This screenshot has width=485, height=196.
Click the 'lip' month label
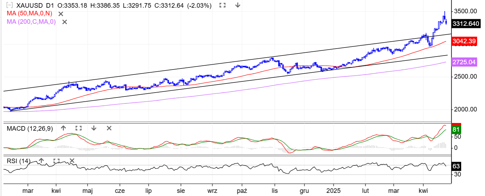148,191
